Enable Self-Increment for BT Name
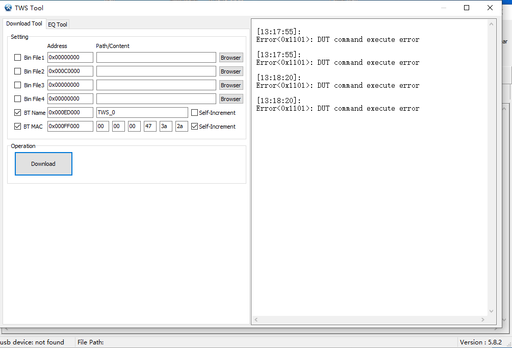The height and width of the screenshot is (348, 512). 194,113
